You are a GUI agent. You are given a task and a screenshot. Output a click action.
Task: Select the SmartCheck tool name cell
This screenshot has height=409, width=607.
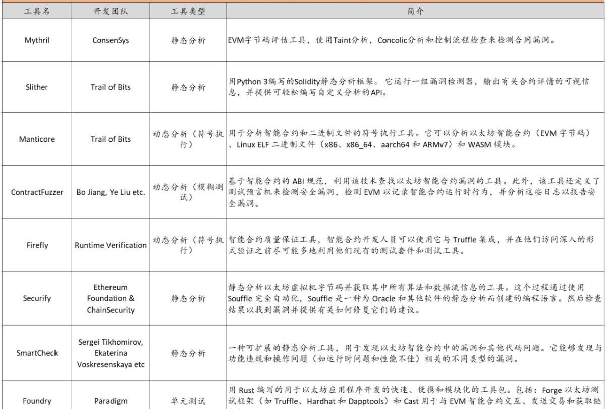37,353
